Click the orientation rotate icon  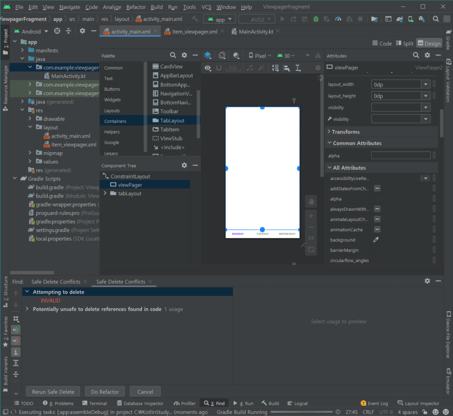click(x=222, y=56)
